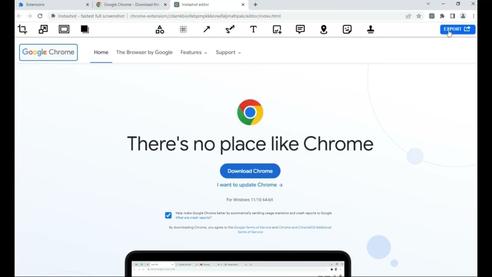Select the Location pin marker tool
The height and width of the screenshot is (277, 492).
(324, 30)
